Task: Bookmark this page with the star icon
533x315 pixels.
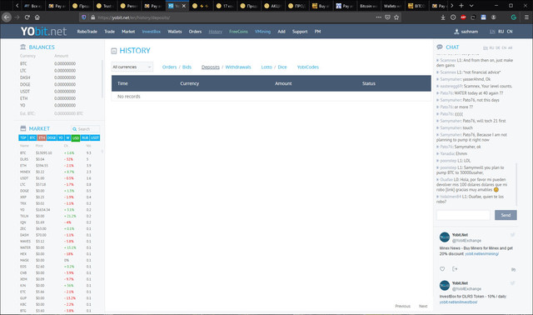Action: coord(396,17)
